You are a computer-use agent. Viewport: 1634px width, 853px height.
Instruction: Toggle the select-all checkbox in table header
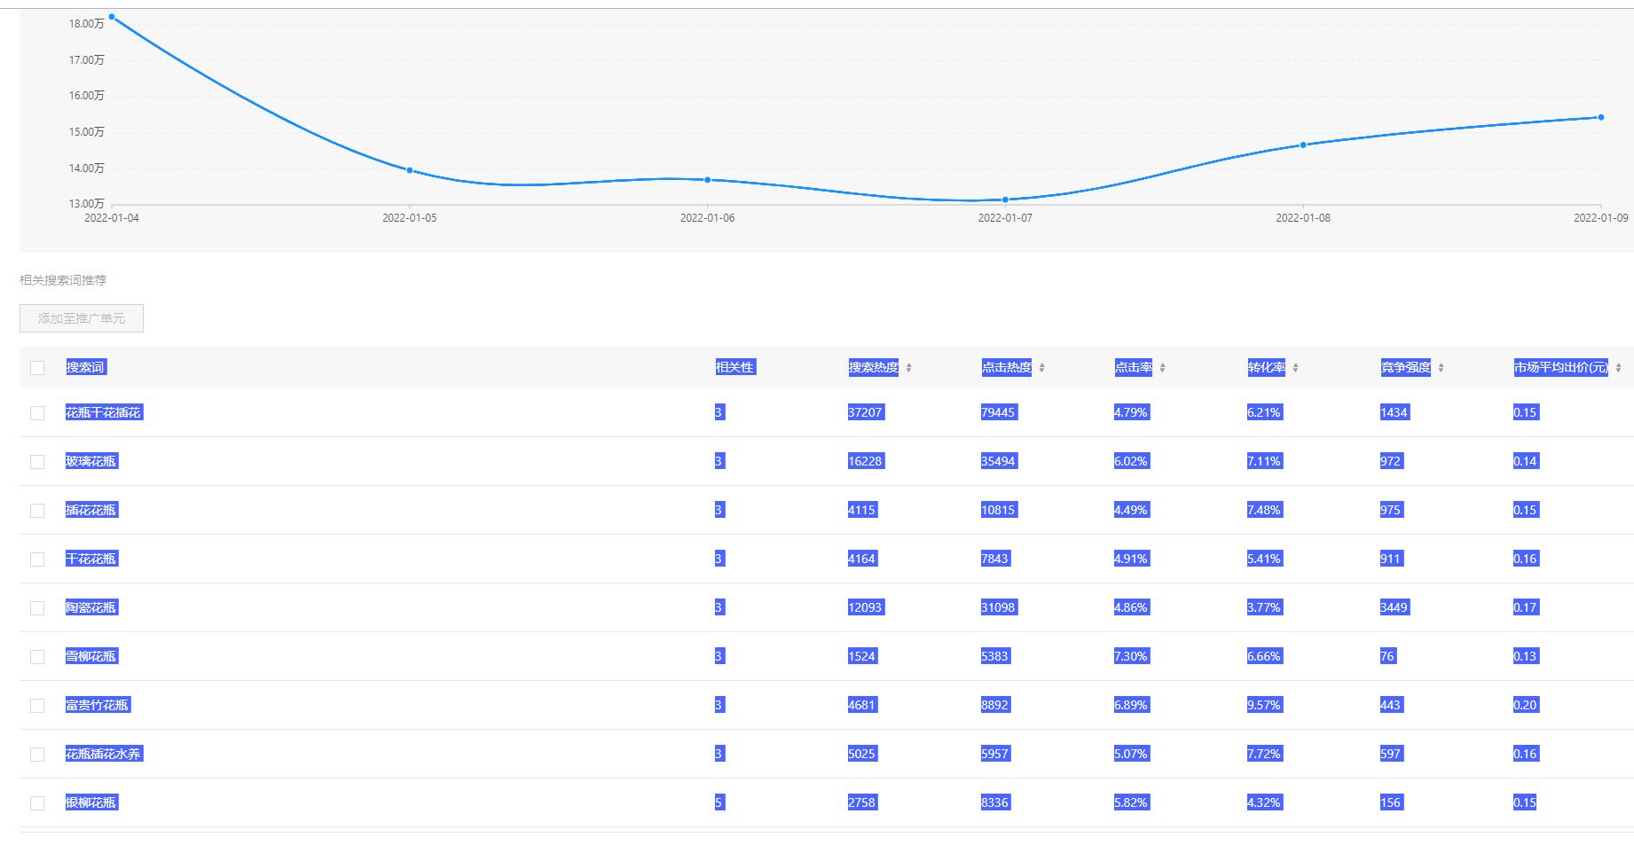pos(37,368)
